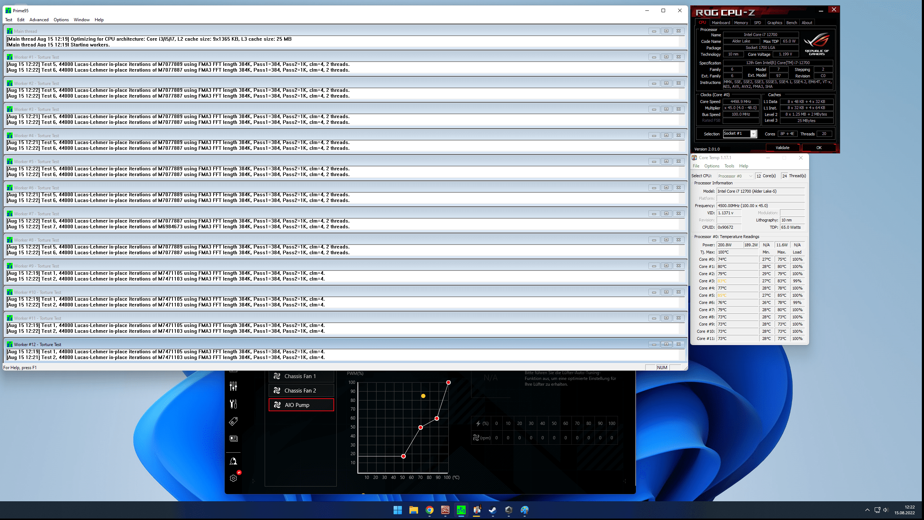
Task: Click the Validate button in CPU-Z
Action: pos(782,148)
